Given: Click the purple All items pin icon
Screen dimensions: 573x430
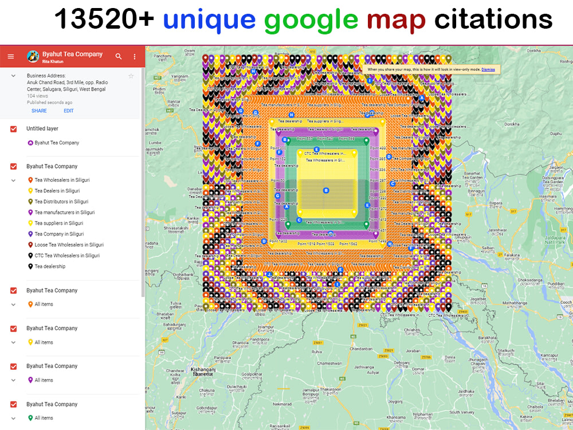Looking at the screenshot, I should [31, 380].
